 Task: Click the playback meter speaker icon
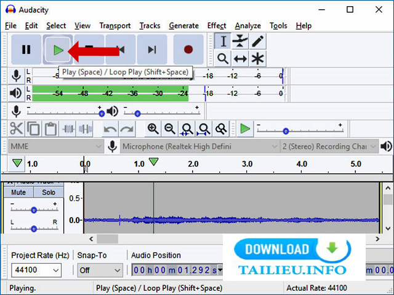click(x=16, y=93)
